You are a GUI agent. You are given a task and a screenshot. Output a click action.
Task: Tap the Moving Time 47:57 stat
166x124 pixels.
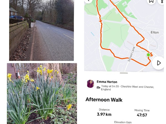[x=142, y=113]
